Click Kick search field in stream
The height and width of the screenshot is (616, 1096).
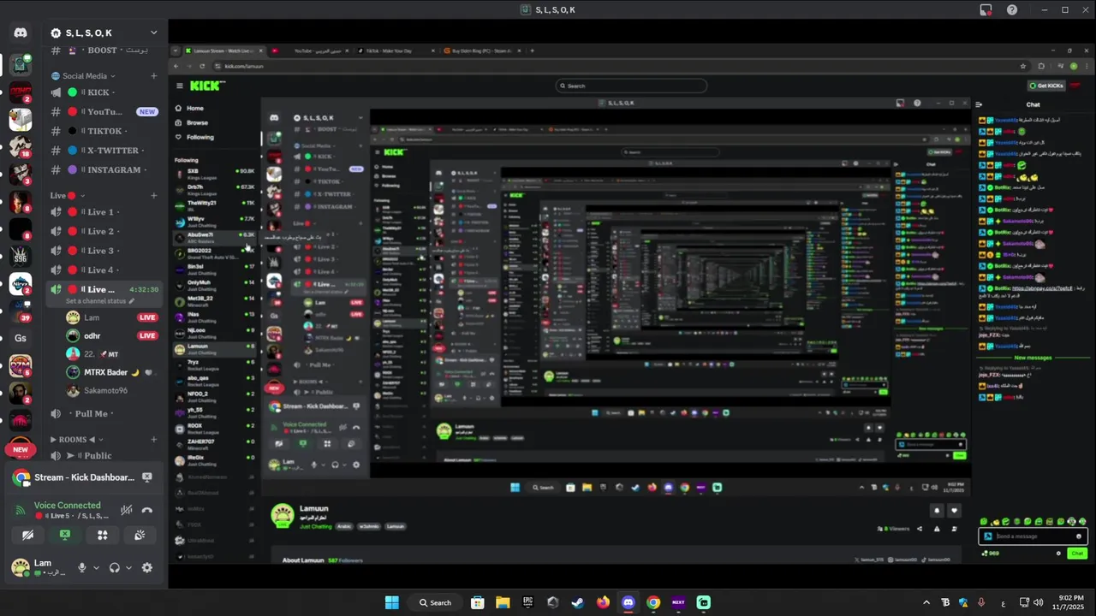coord(631,86)
